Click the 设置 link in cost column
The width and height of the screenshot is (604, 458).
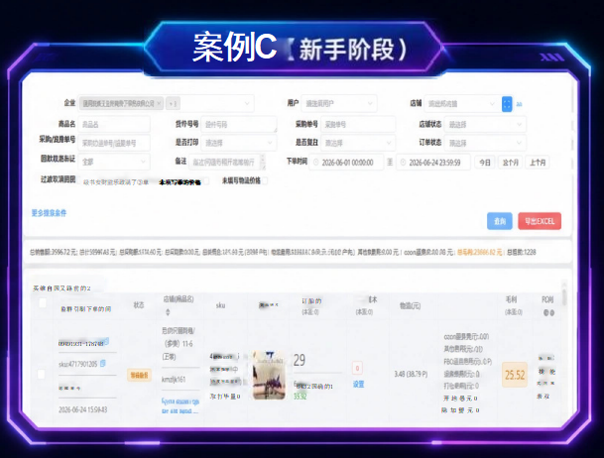pyautogui.click(x=359, y=384)
